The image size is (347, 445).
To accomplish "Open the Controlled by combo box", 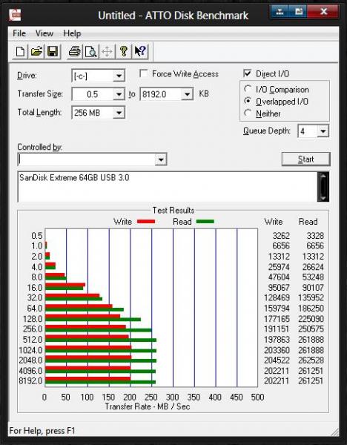I will click(92, 159).
